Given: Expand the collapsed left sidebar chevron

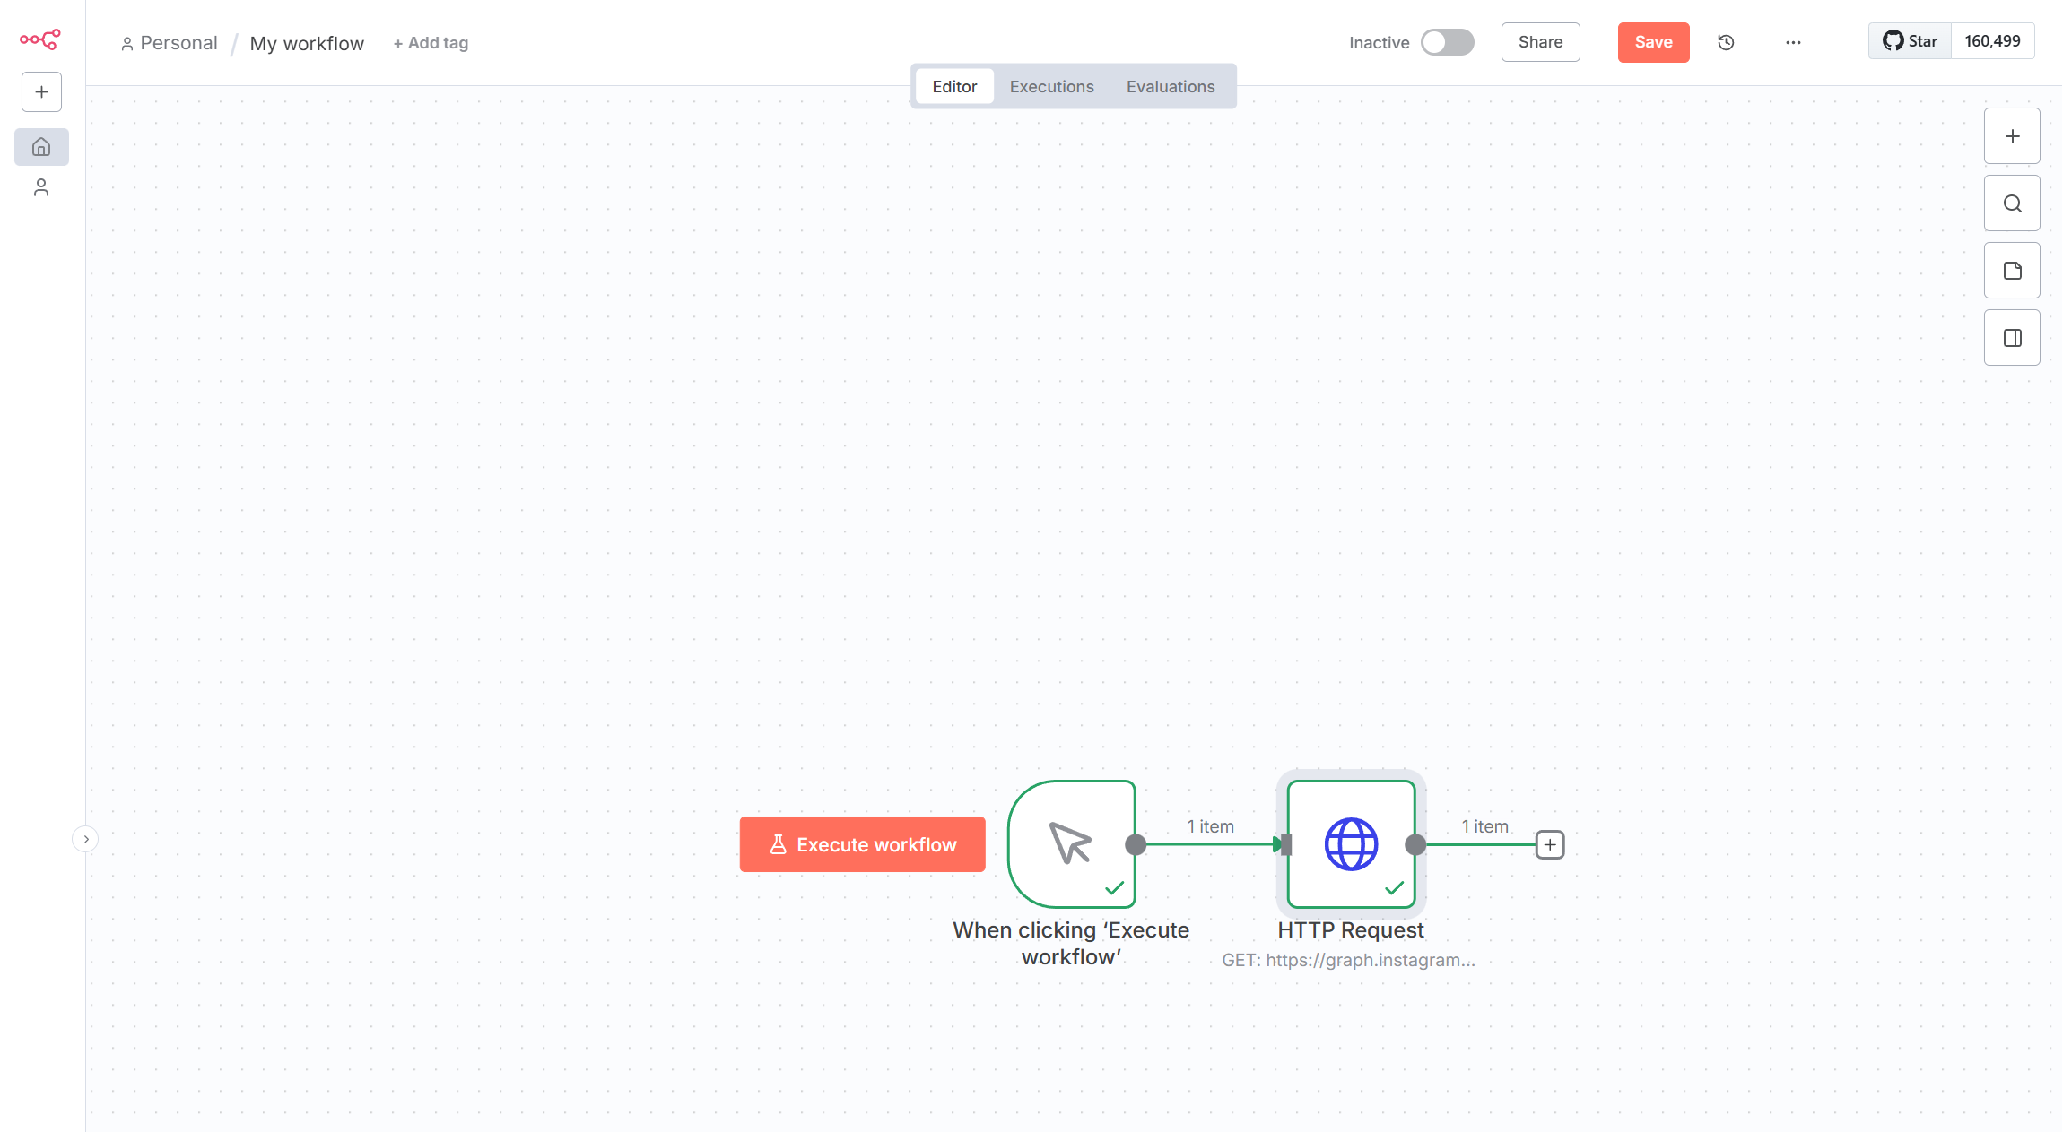Looking at the screenshot, I should pos(85,839).
